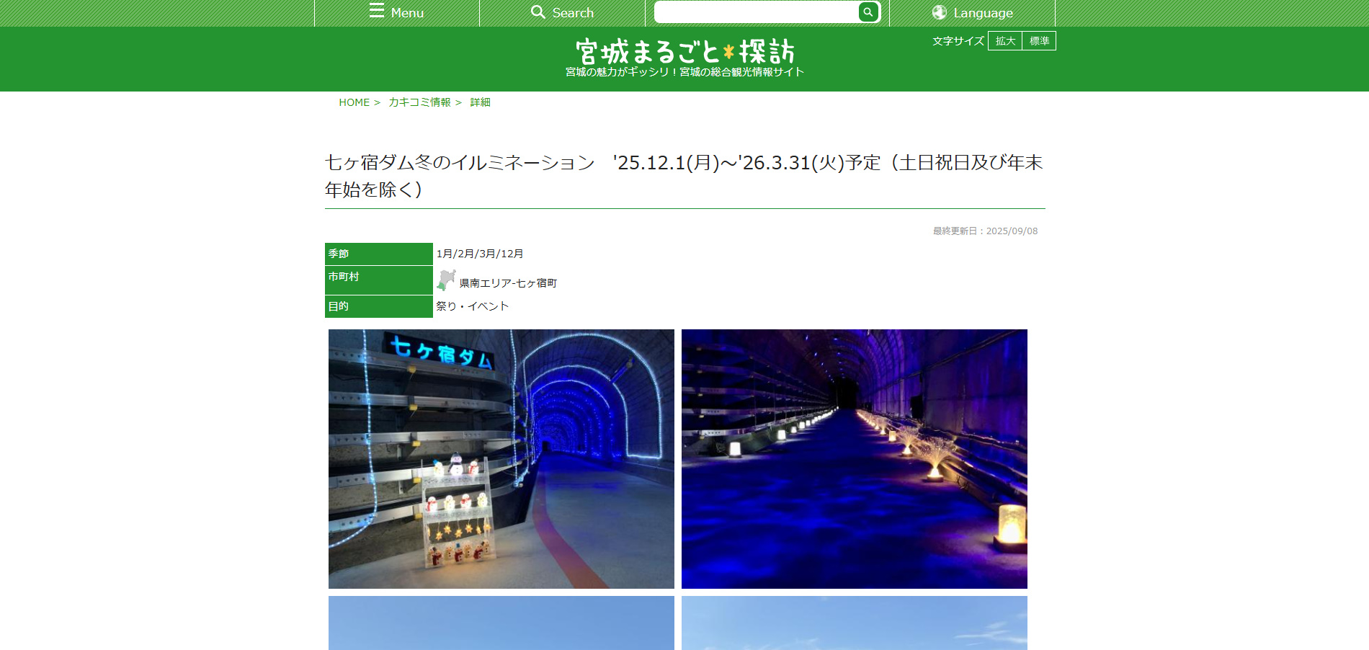Click the Miyagi prefecture map icon

coord(447,280)
